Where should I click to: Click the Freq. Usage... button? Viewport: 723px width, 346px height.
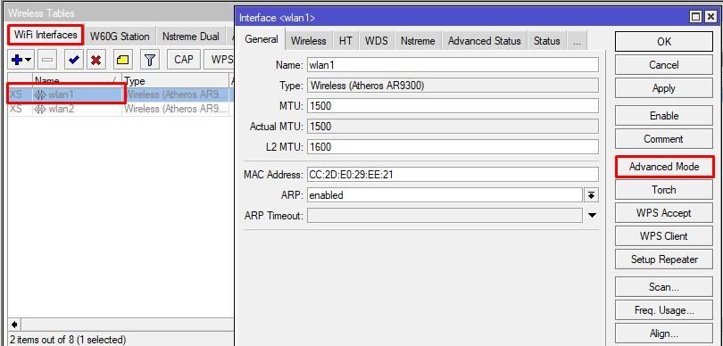coord(664,310)
